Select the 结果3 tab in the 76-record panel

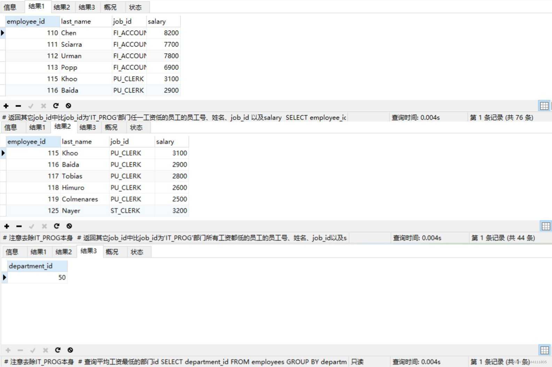(87, 7)
